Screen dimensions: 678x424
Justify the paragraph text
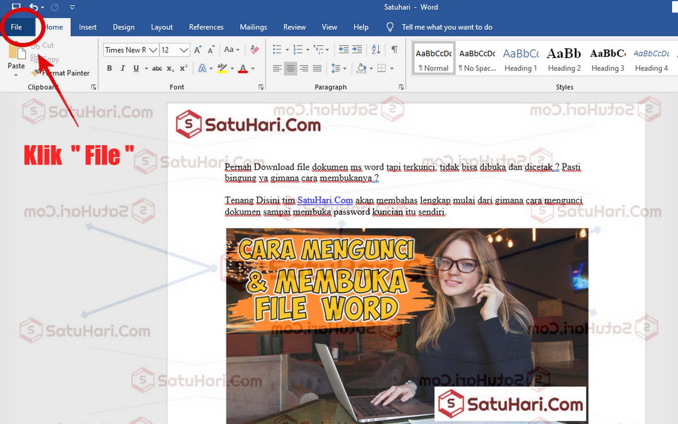pos(317,68)
